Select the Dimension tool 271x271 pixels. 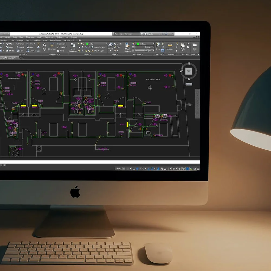coord(52,46)
